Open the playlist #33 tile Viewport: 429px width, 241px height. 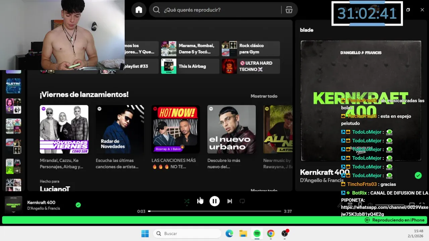[x=136, y=66]
